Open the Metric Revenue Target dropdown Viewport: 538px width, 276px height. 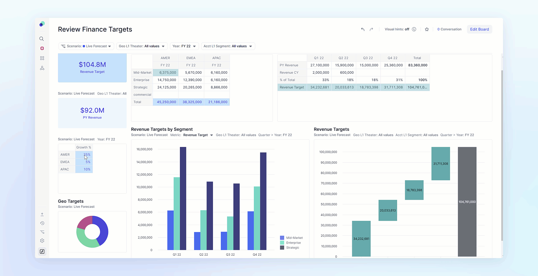198,135
